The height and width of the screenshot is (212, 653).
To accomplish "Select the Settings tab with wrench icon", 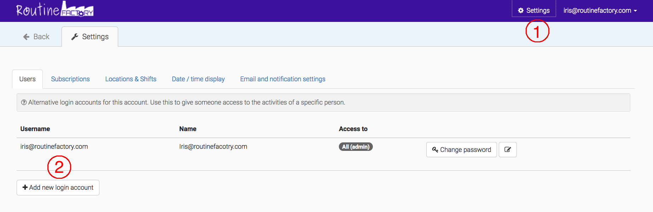I will point(90,37).
